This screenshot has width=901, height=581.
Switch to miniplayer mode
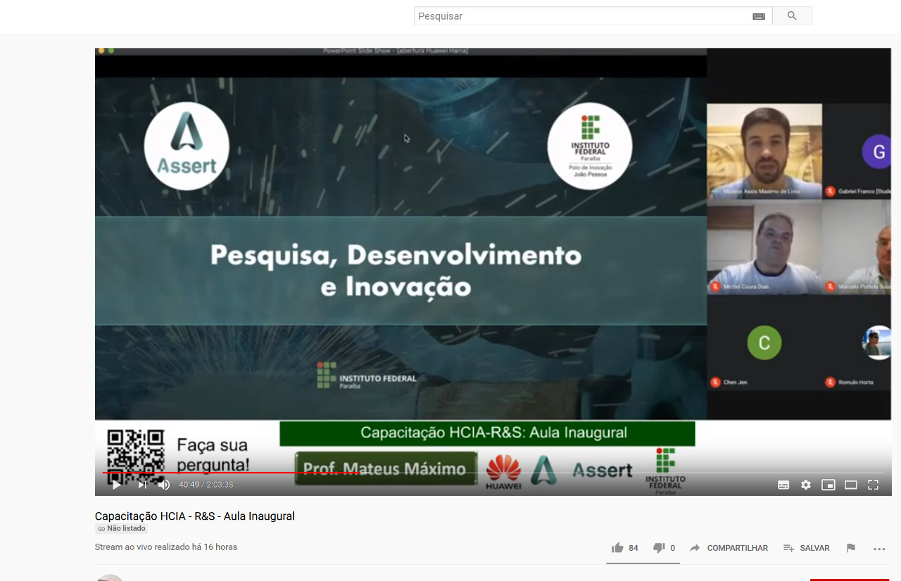pos(828,485)
